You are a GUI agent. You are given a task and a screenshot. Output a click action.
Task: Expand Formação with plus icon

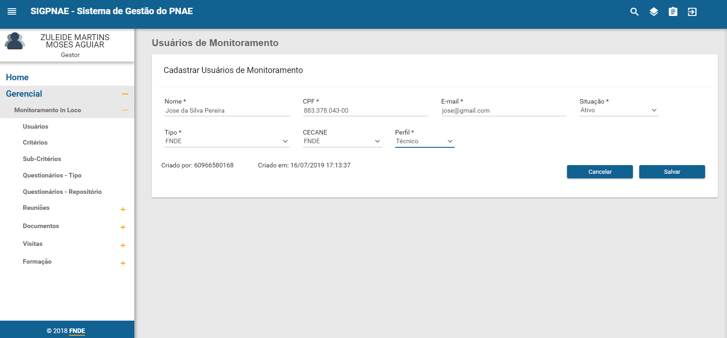pos(122,263)
